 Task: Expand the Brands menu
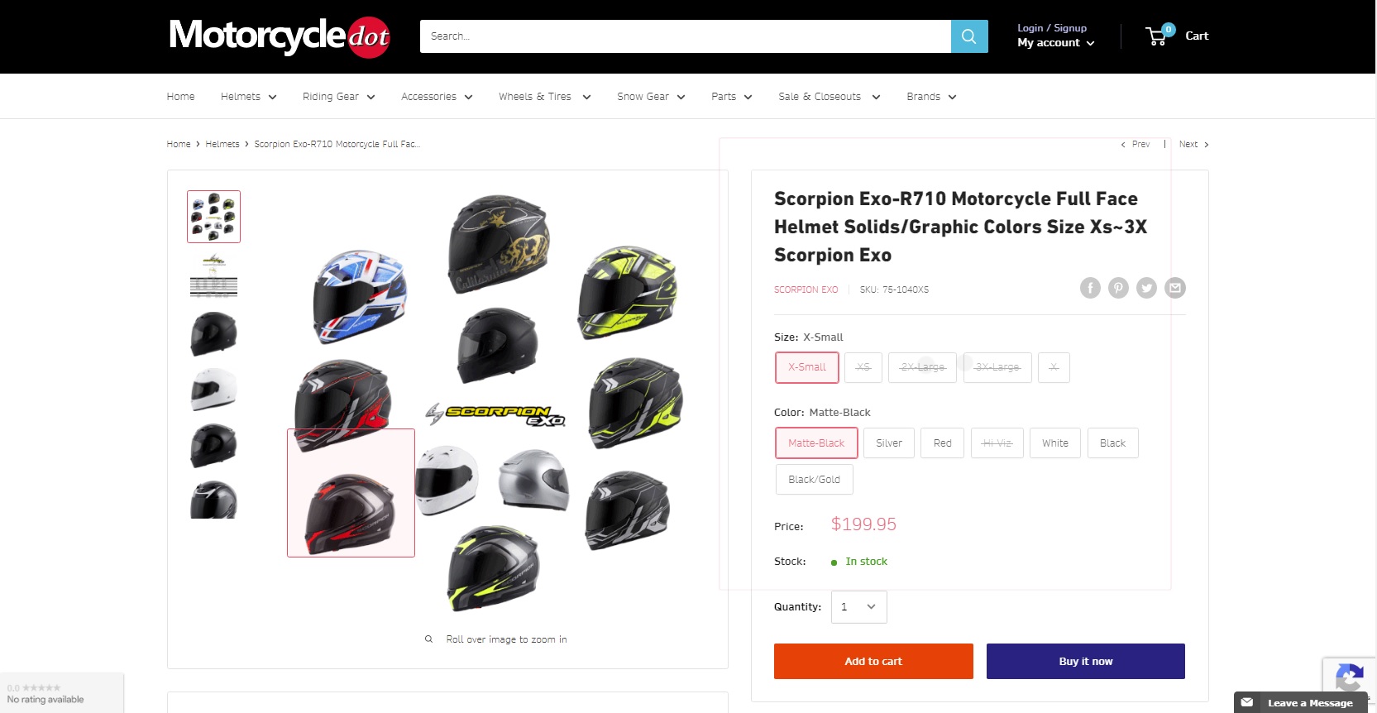coord(931,97)
